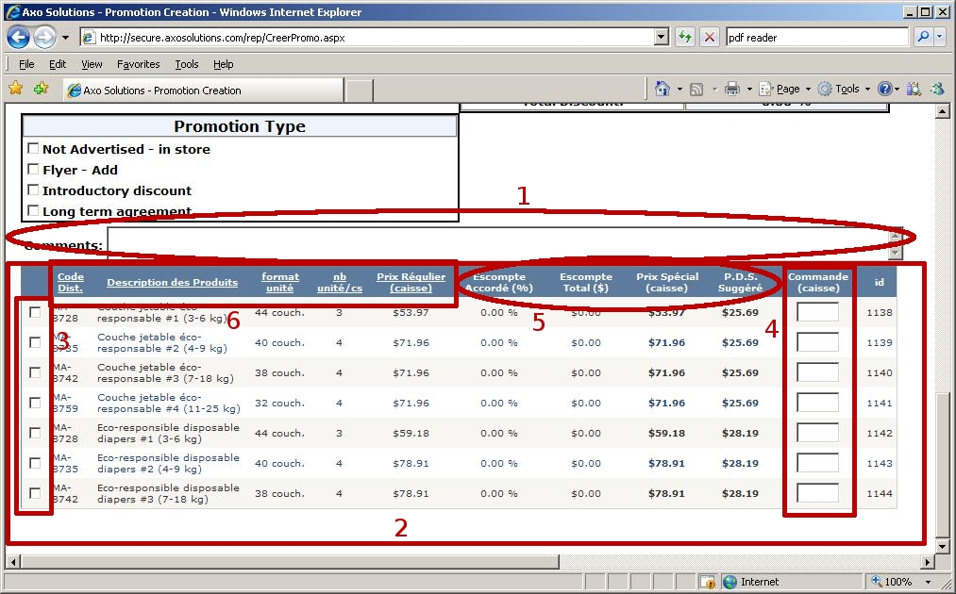The height and width of the screenshot is (594, 956).
Task: Check the Introductory discount option
Action: (34, 190)
